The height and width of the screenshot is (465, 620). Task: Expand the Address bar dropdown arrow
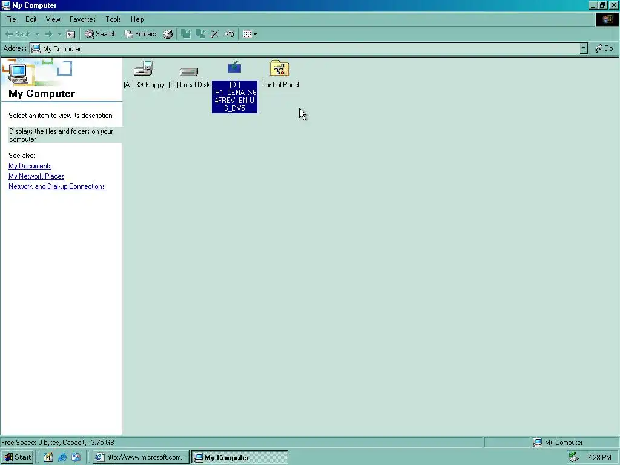[584, 48]
